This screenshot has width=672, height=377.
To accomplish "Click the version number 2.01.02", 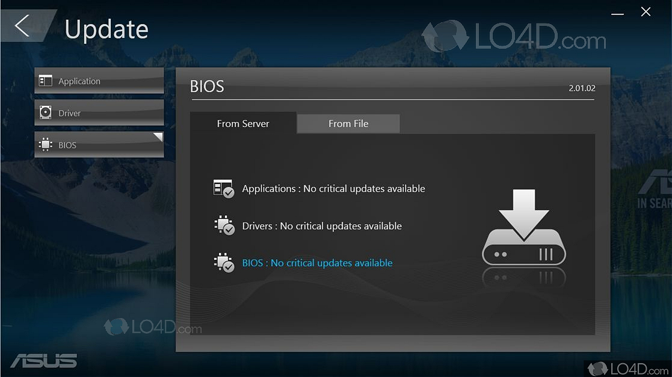I will (582, 88).
